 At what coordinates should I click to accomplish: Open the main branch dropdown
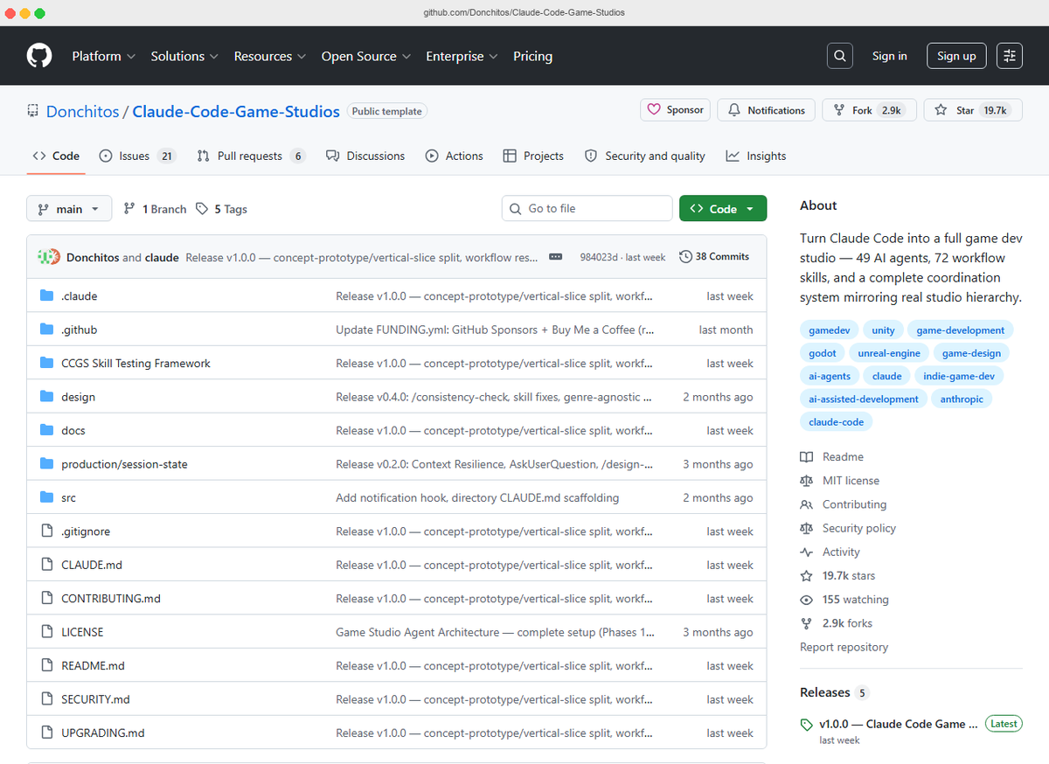69,209
